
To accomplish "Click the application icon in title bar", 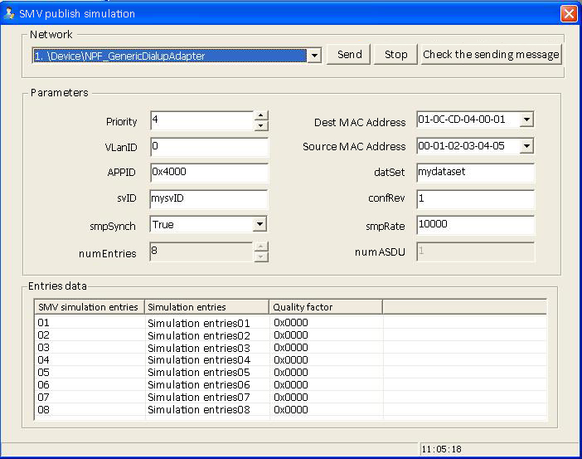I will (x=9, y=13).
